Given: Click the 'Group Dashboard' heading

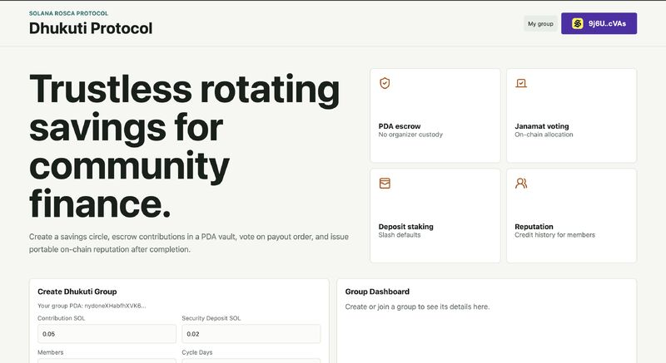Looking at the screenshot, I should coord(377,292).
